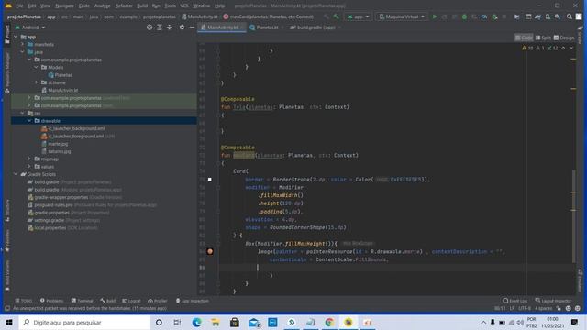Open the TODO tool window
The height and width of the screenshot is (330, 587).
coord(24,301)
